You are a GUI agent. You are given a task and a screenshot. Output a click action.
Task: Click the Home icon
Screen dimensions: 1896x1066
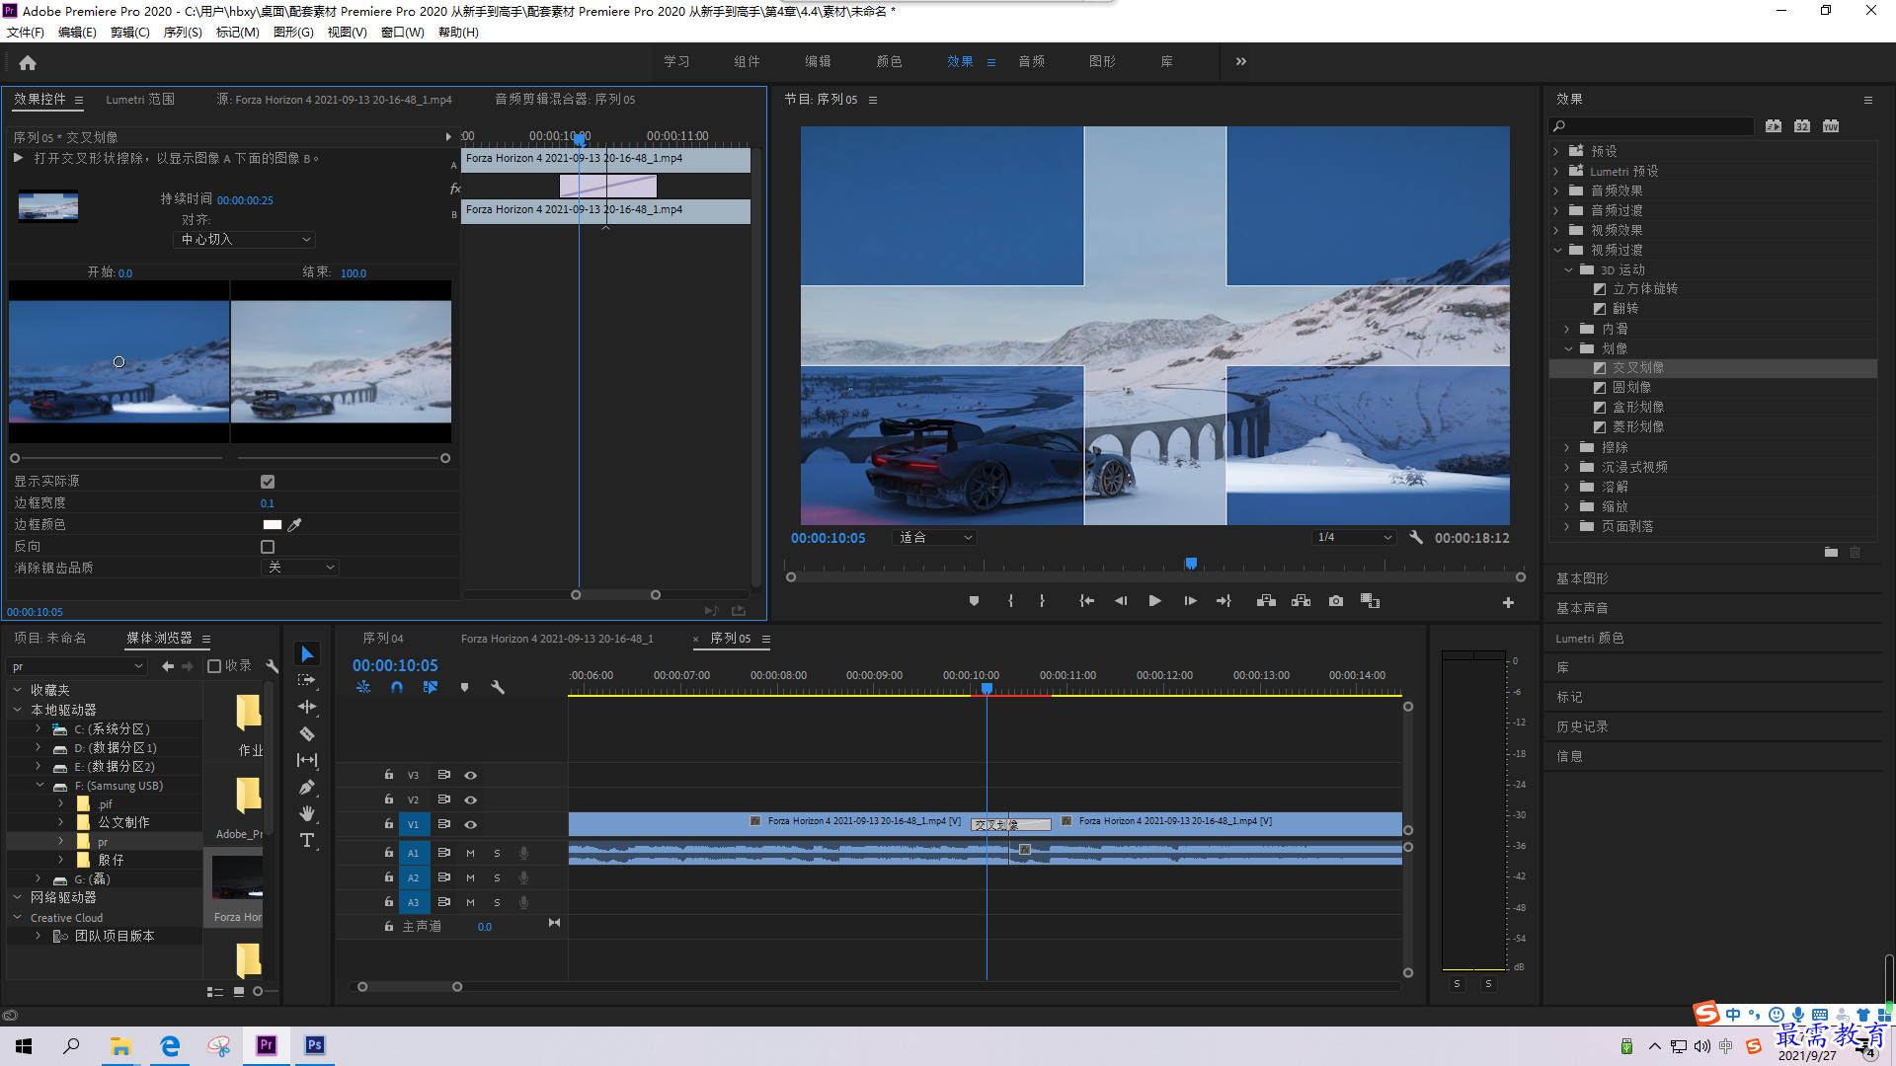[28, 62]
